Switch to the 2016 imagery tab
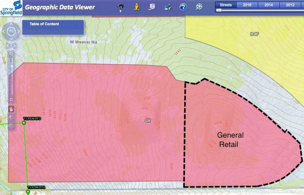Image resolution: width=304 pixels, height=195 pixels. click(x=247, y=5)
